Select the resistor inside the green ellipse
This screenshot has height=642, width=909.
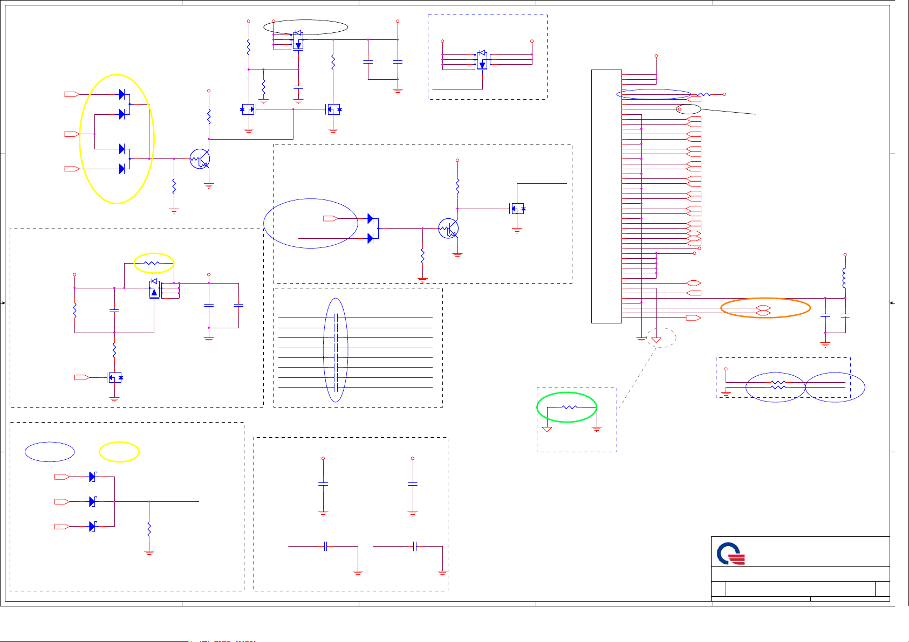(x=570, y=407)
